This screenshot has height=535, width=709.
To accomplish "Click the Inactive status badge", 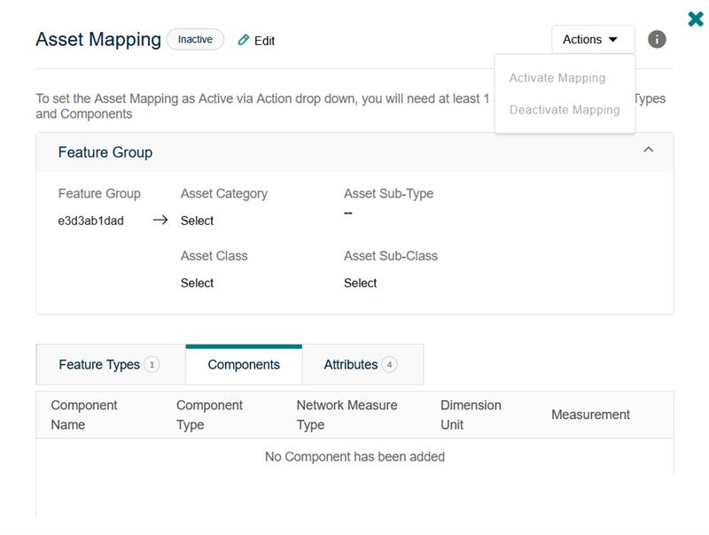I will [195, 40].
